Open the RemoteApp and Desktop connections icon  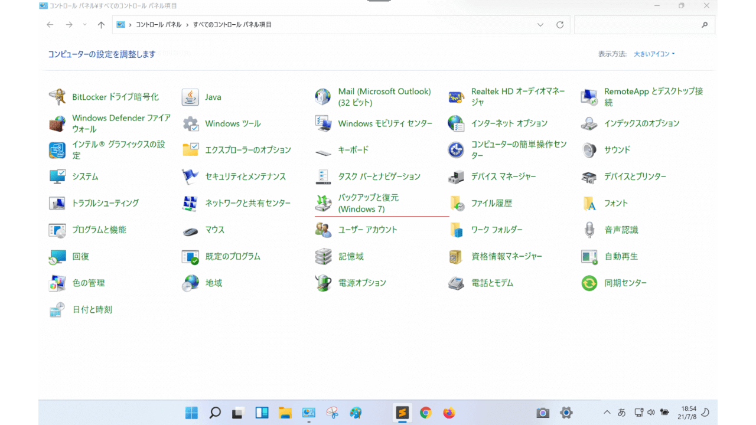click(x=589, y=97)
